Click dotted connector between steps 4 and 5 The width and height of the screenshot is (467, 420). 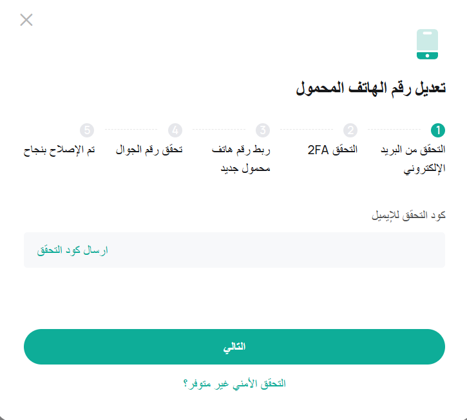[x=131, y=130]
